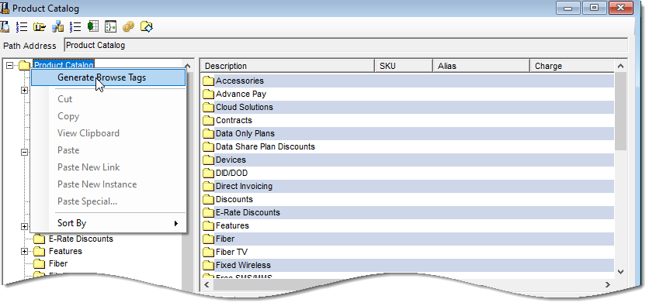Click the Contracts folder icon in list

point(208,120)
